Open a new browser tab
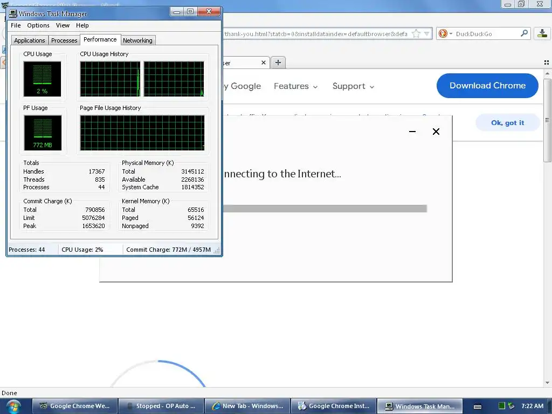 click(x=278, y=63)
